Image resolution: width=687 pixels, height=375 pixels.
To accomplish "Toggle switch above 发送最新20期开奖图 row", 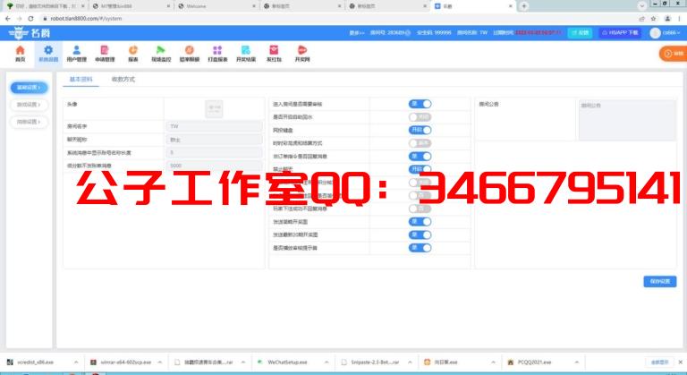I will coord(420,221).
